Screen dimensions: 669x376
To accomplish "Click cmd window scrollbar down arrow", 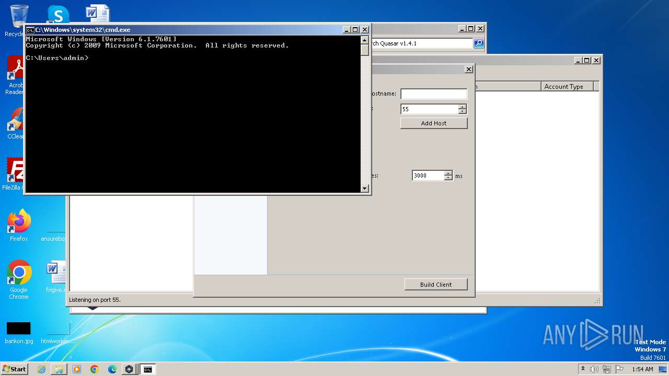I will click(365, 189).
